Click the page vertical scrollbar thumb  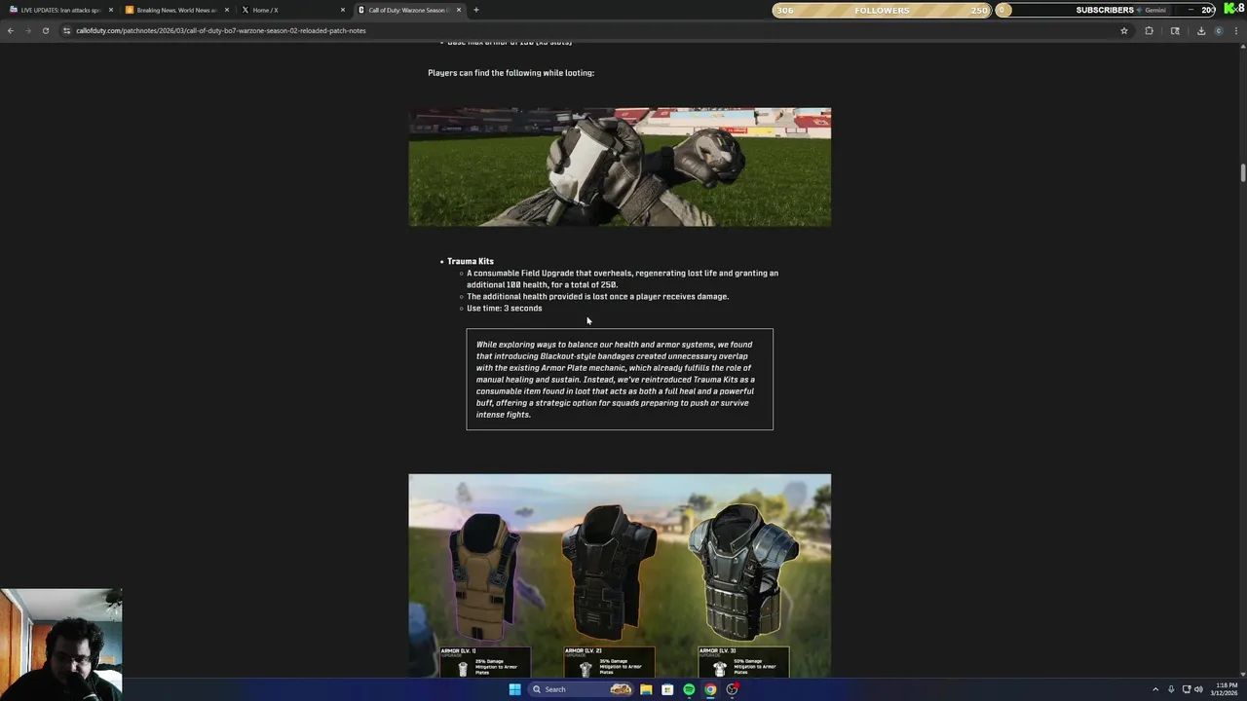pos(1242,173)
